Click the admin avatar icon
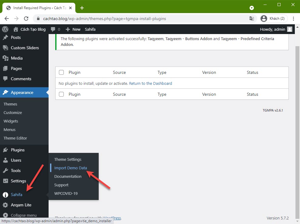Viewport: 300px width, 224px height. [290, 29]
